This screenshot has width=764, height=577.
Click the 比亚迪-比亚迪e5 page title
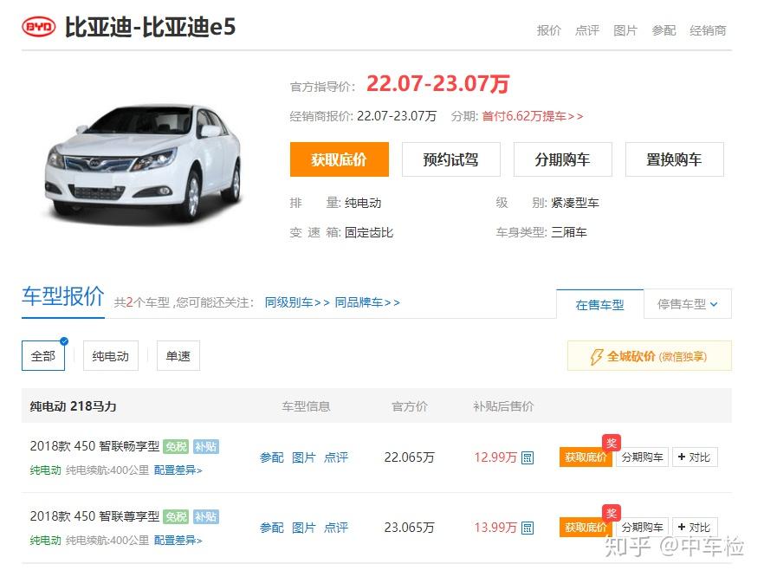[x=150, y=27]
